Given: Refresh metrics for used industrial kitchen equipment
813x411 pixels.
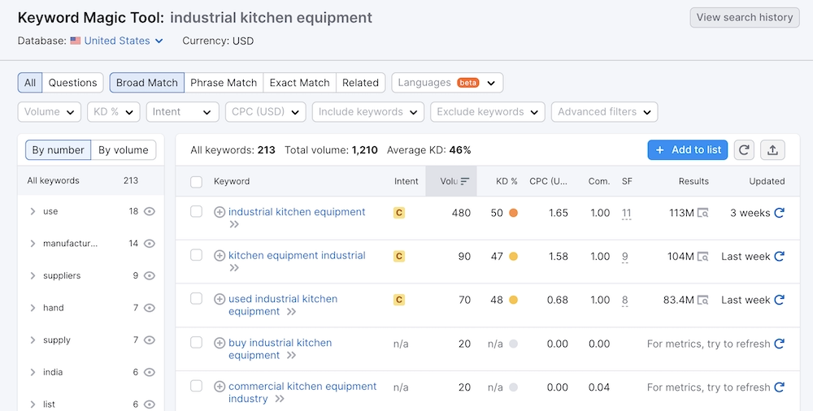Looking at the screenshot, I should 779,300.
